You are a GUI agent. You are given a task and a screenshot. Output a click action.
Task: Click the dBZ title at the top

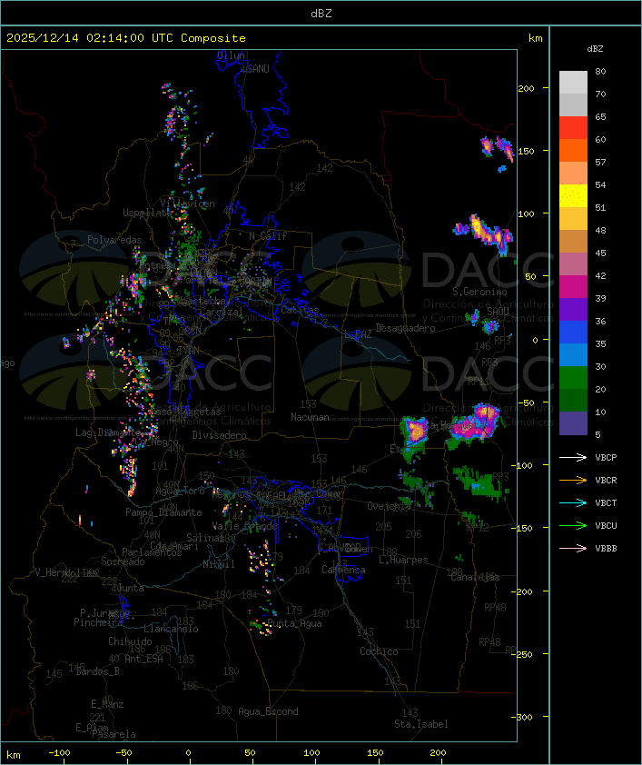pyautogui.click(x=321, y=13)
